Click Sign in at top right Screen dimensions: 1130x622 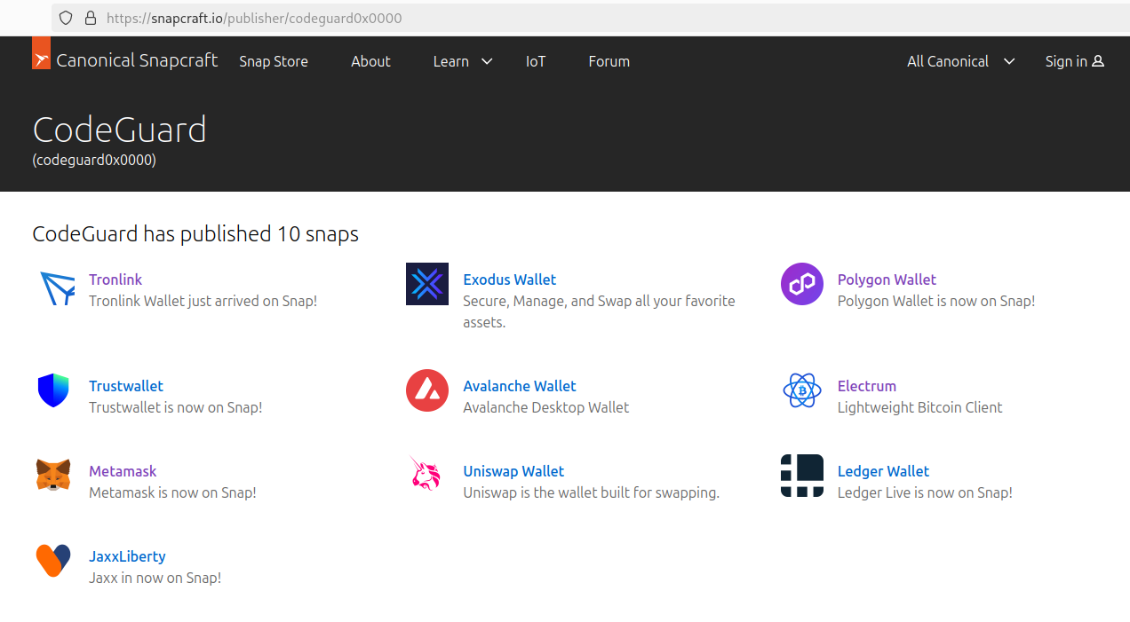click(x=1074, y=61)
